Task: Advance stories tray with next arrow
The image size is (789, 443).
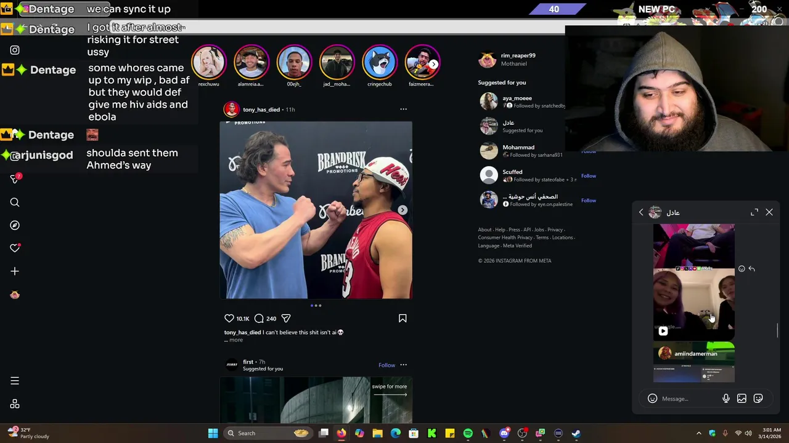Action: point(433,64)
